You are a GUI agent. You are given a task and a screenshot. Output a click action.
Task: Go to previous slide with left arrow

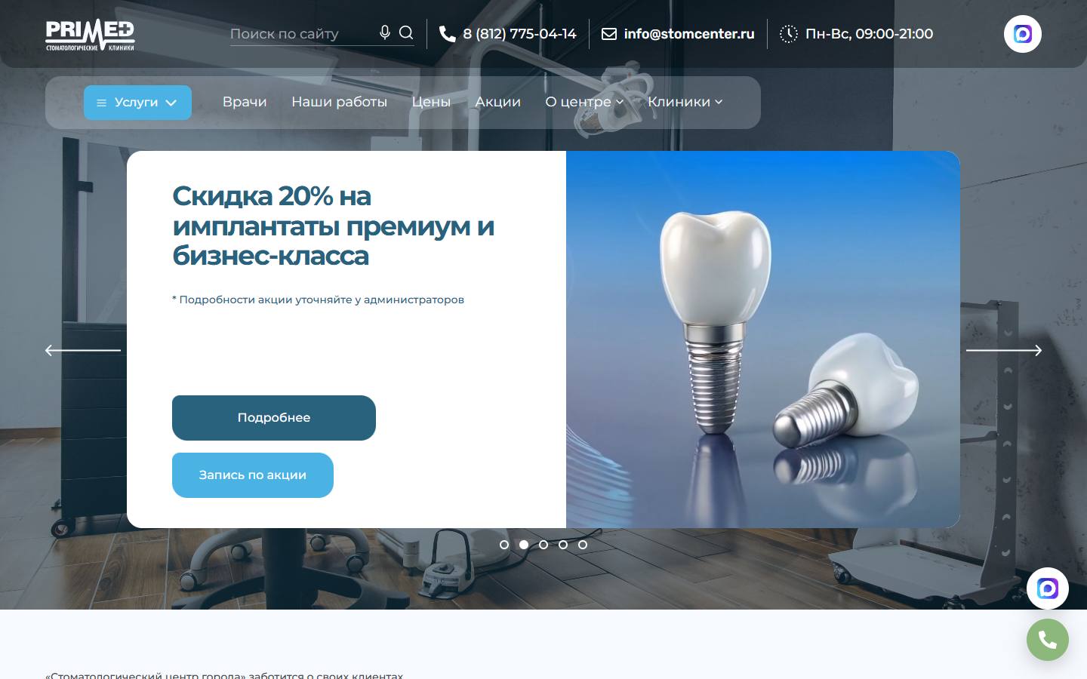tap(83, 350)
